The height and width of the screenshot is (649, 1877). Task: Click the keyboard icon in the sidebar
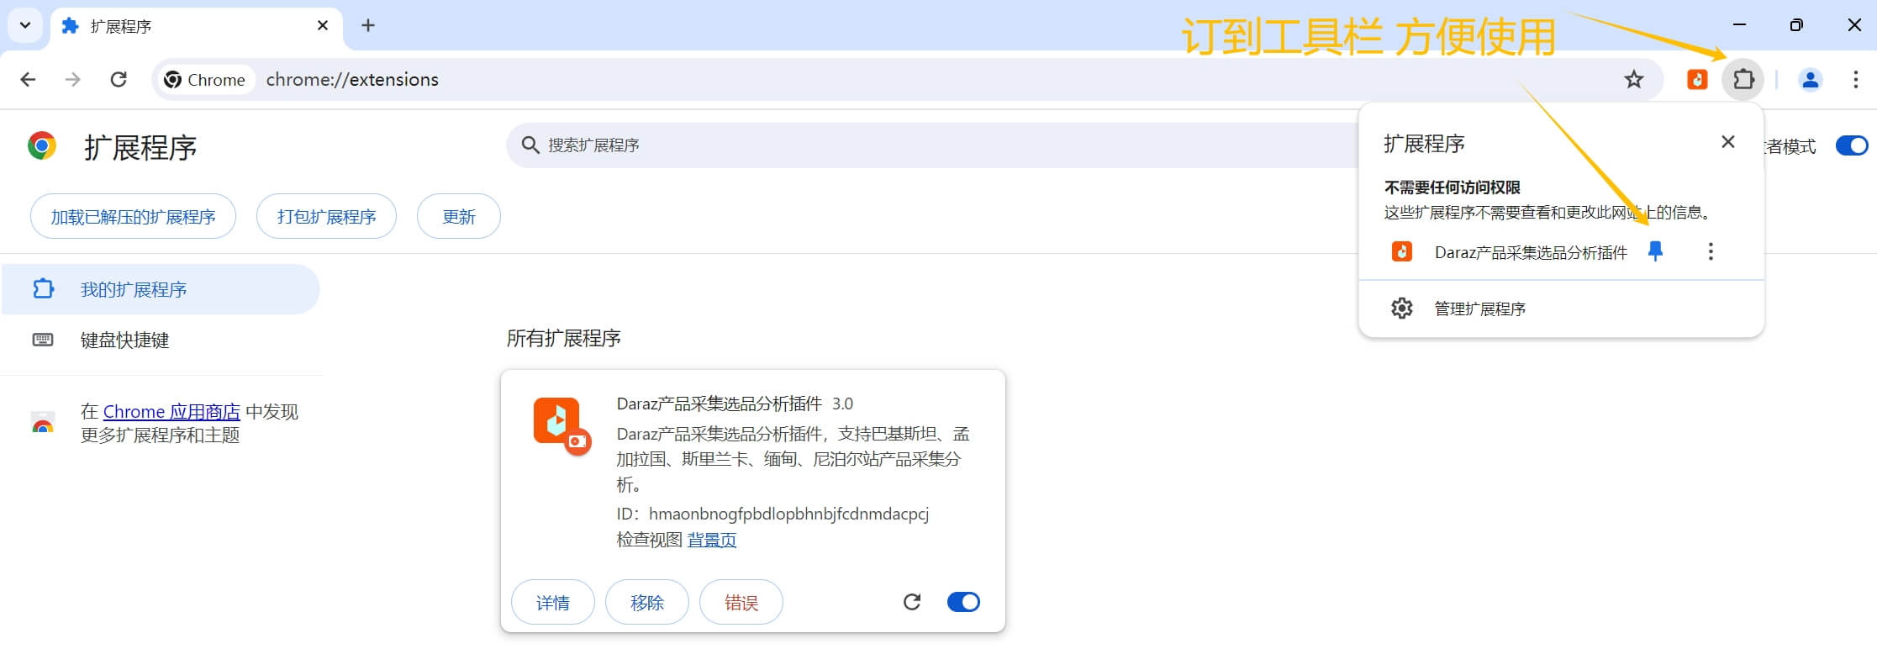point(43,340)
